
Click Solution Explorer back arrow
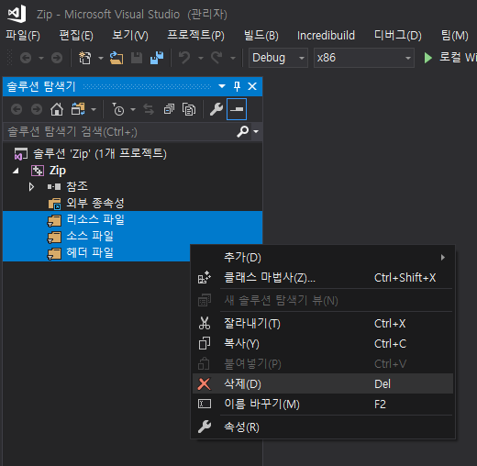coord(17,109)
